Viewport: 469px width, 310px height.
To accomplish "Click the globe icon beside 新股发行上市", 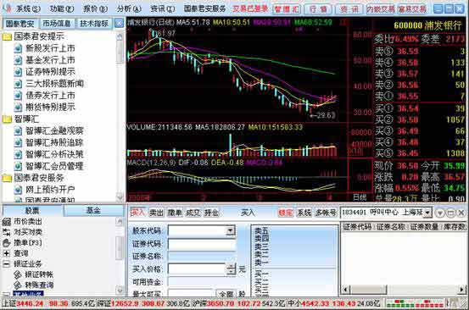I will click(x=18, y=48).
